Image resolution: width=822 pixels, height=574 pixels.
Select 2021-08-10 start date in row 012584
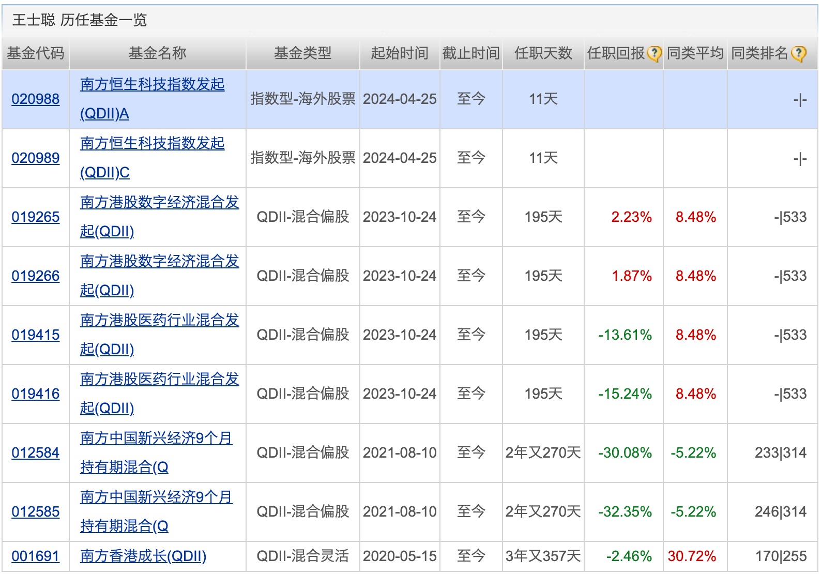400,453
